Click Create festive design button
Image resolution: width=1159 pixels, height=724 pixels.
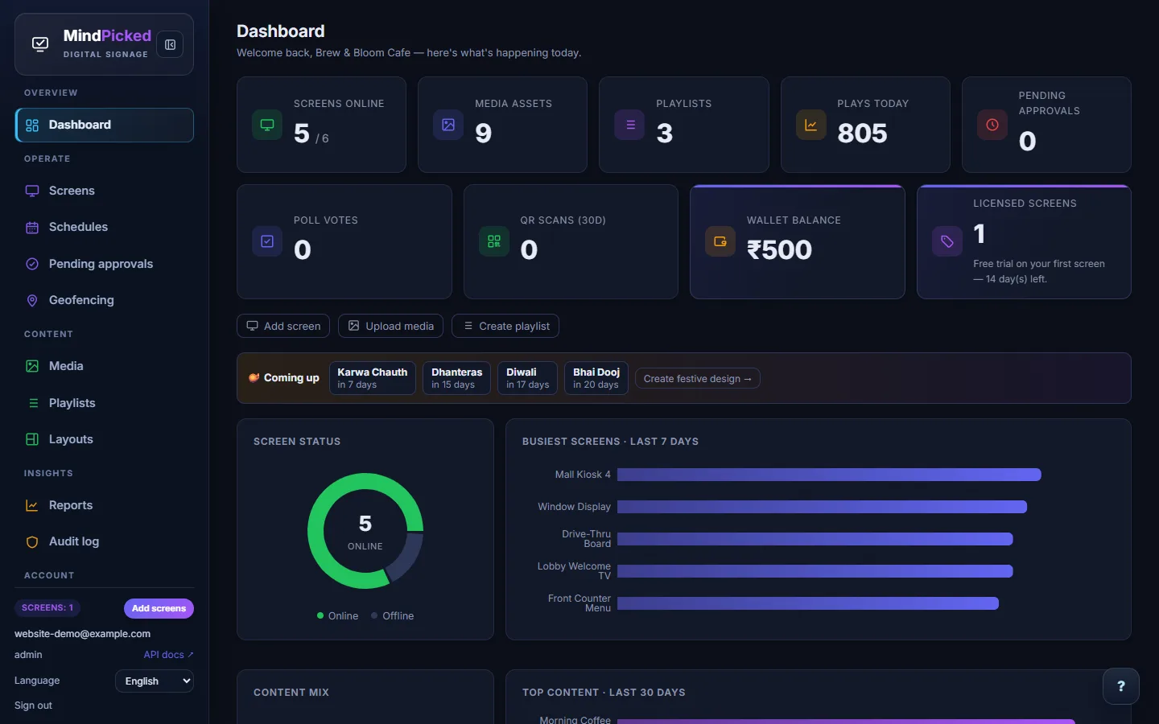698,379
